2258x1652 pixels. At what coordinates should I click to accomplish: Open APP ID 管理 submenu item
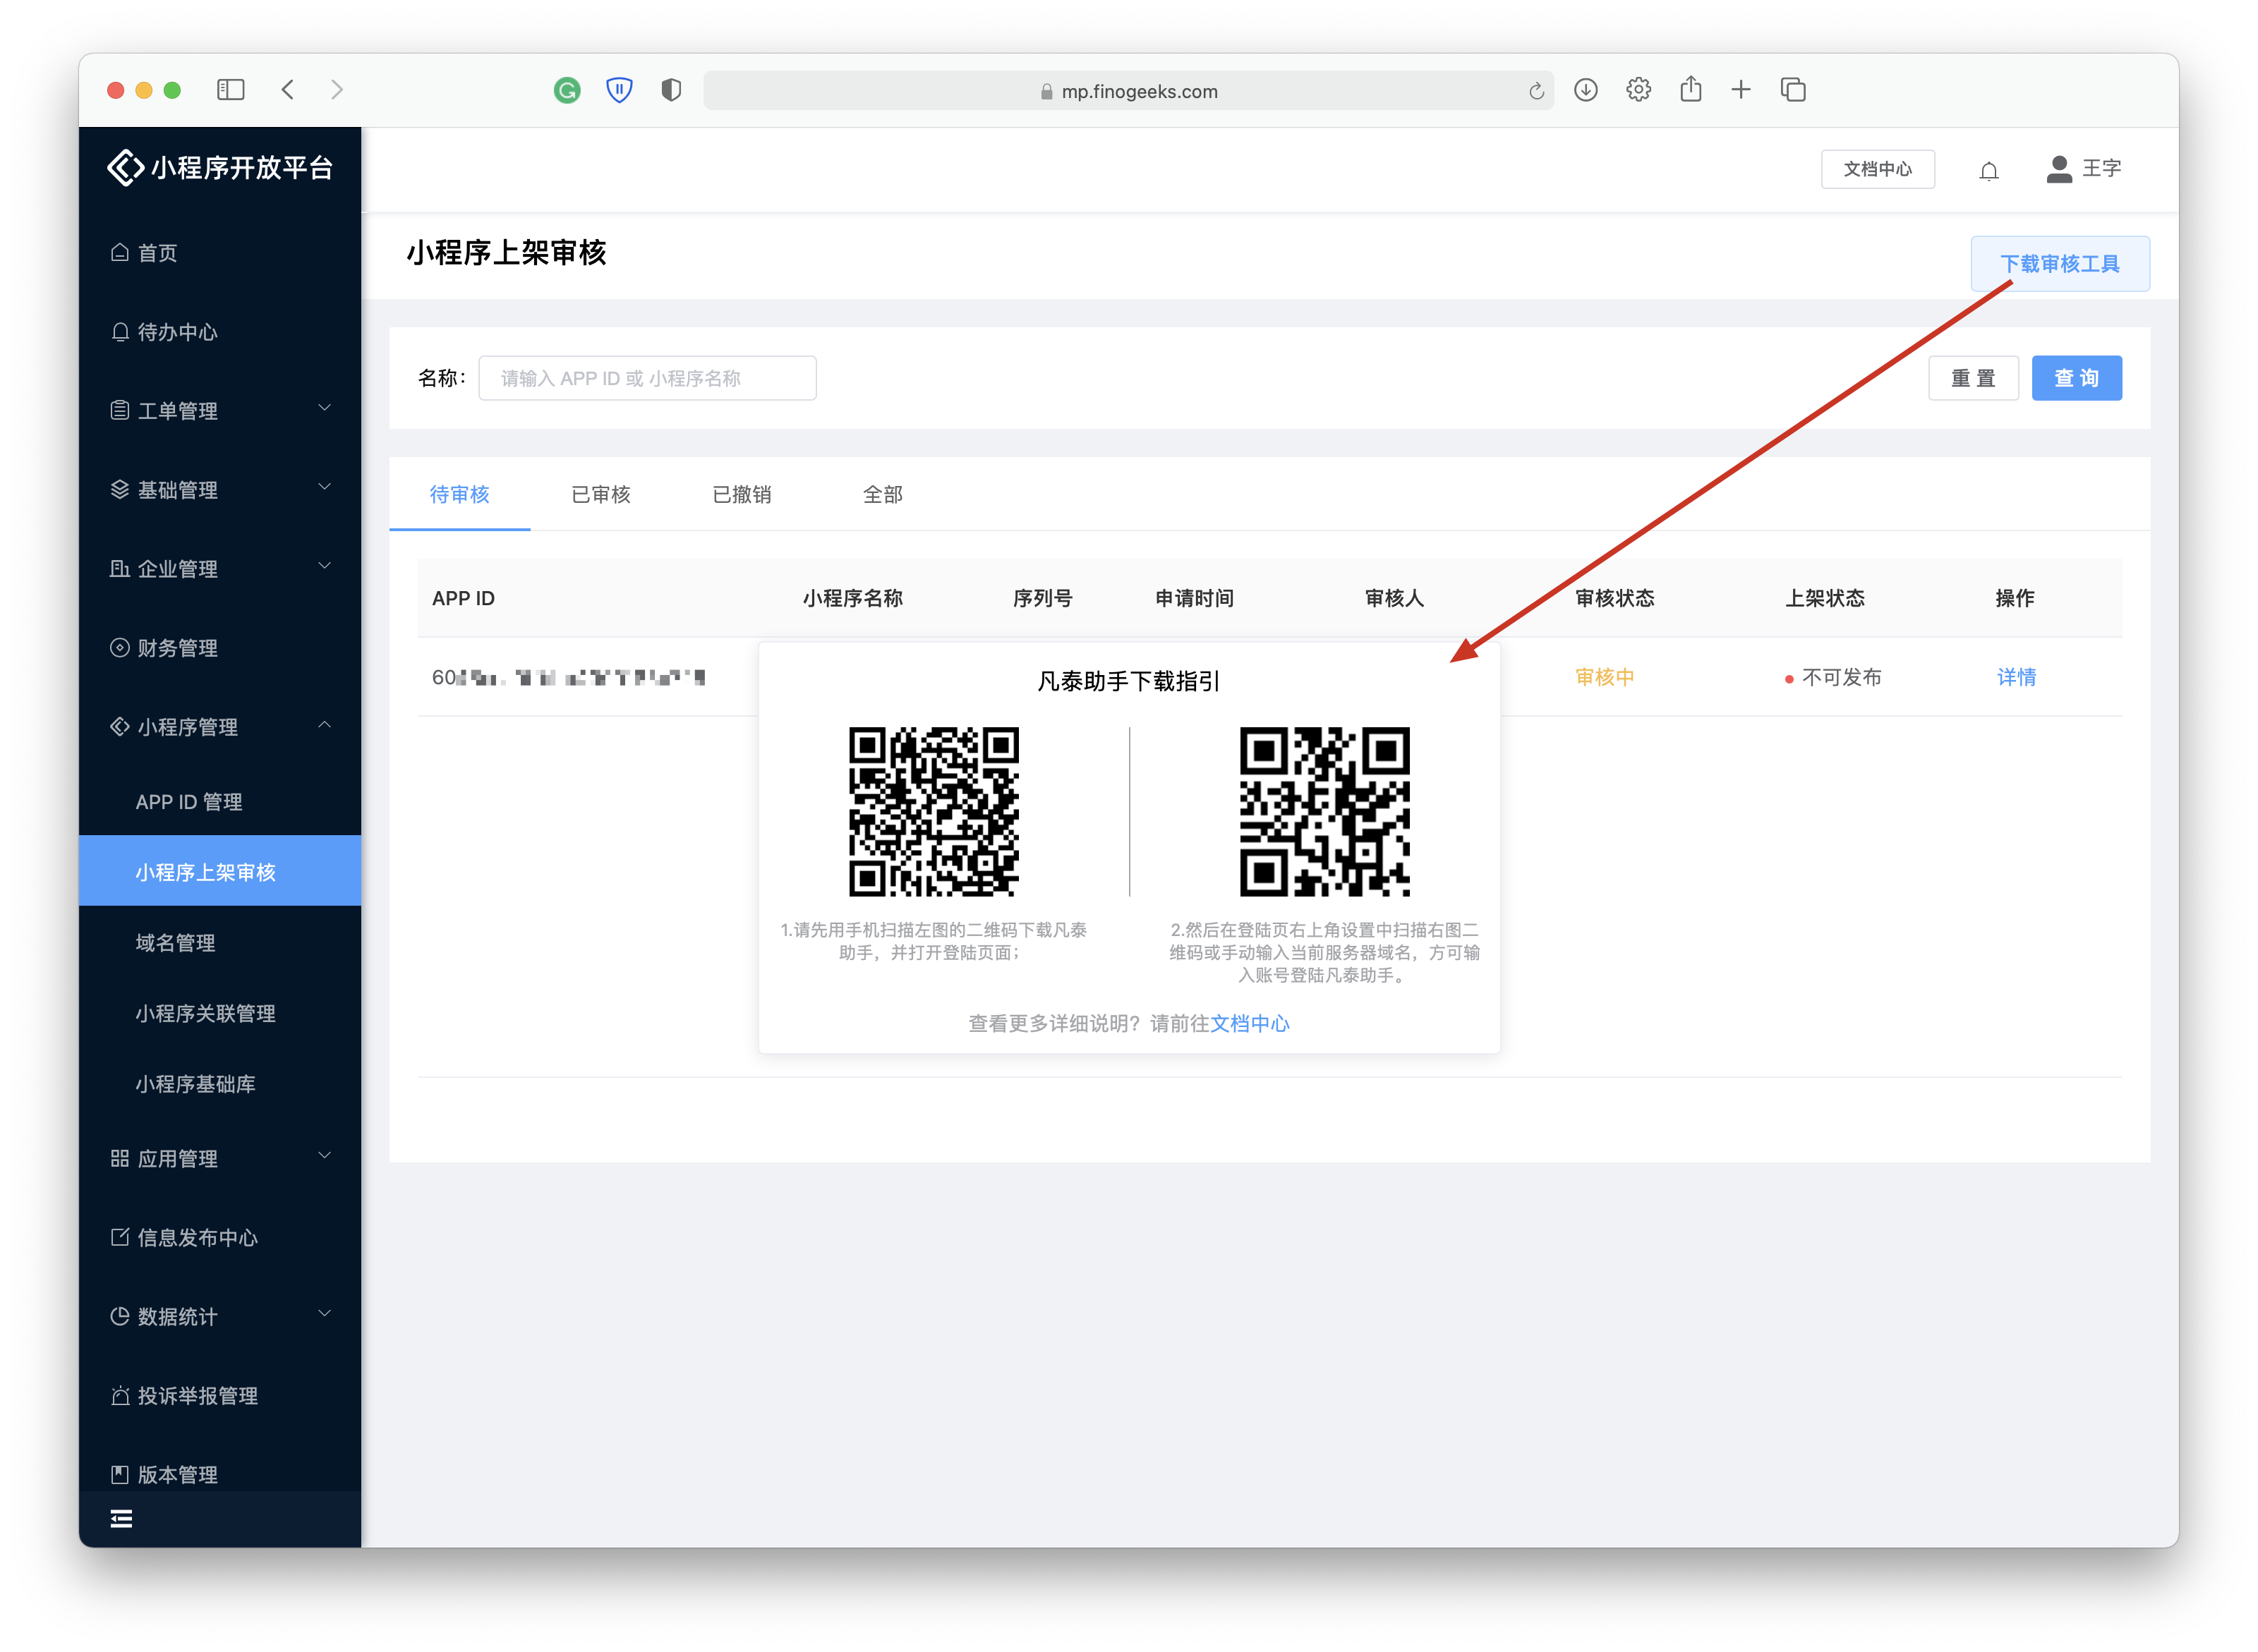click(220, 801)
